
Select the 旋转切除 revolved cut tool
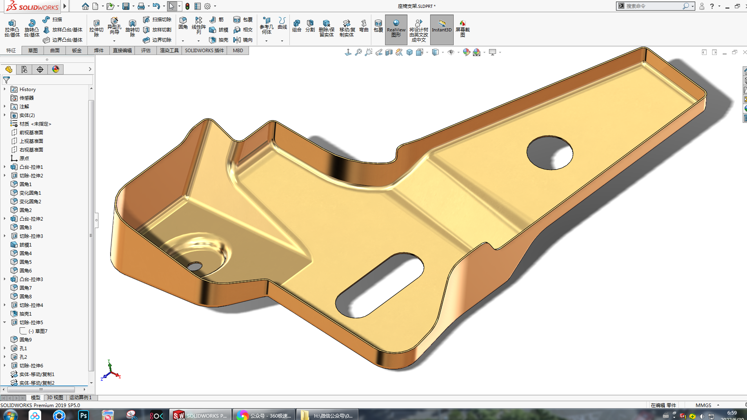[x=133, y=28]
